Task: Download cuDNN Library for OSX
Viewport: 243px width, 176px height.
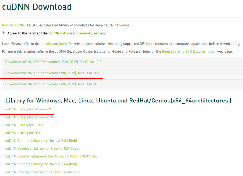Action: (x=23, y=133)
